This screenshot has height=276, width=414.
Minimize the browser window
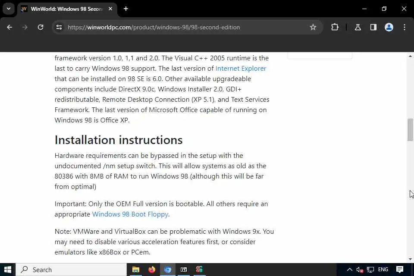coord(364,9)
